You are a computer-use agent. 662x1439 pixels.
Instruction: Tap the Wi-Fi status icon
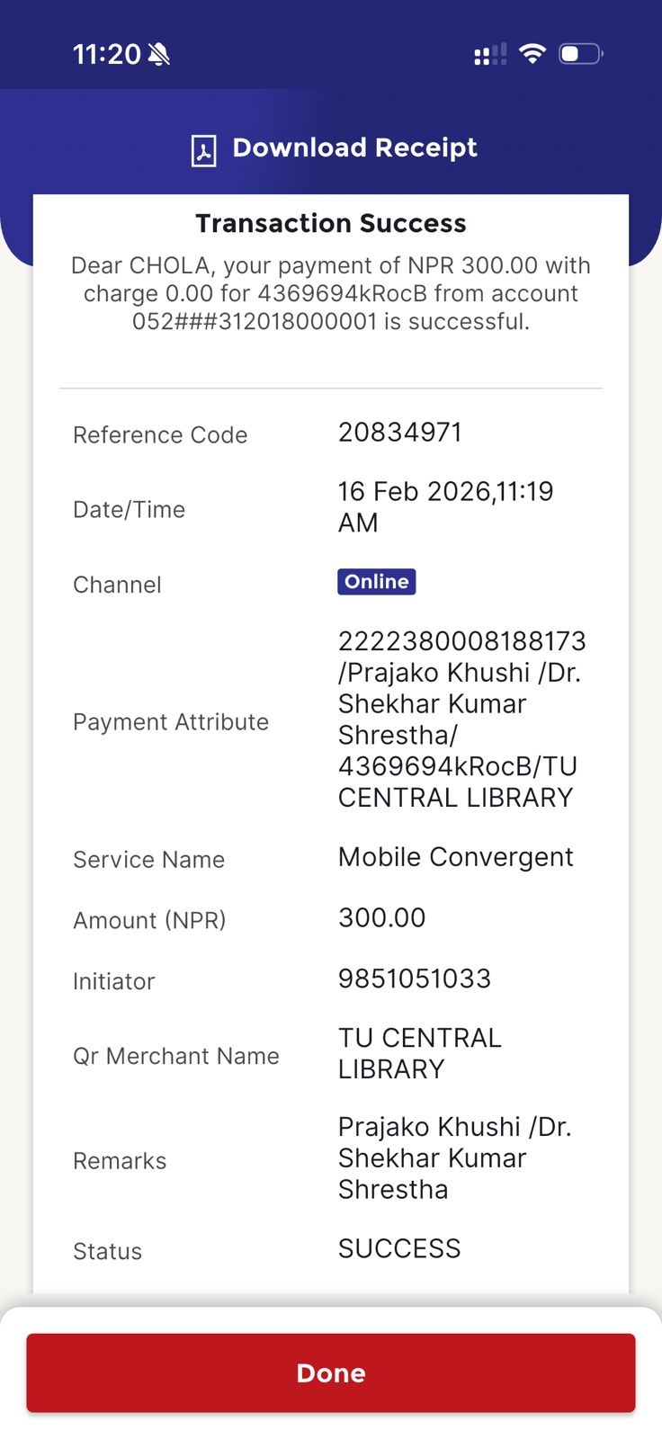[x=532, y=54]
